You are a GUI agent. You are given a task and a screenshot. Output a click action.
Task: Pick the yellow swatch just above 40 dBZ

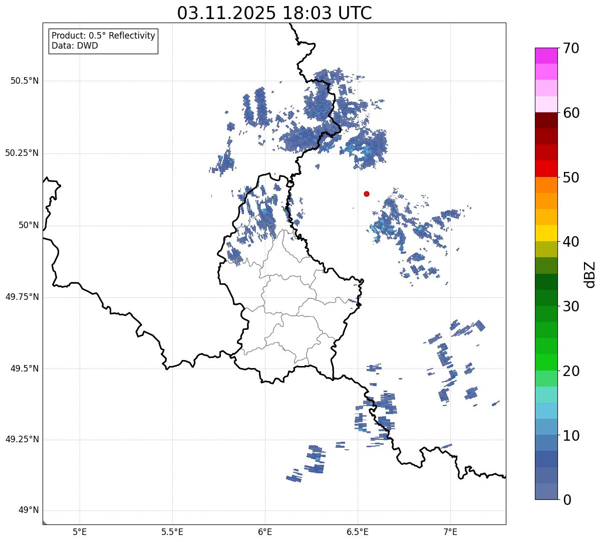click(546, 233)
